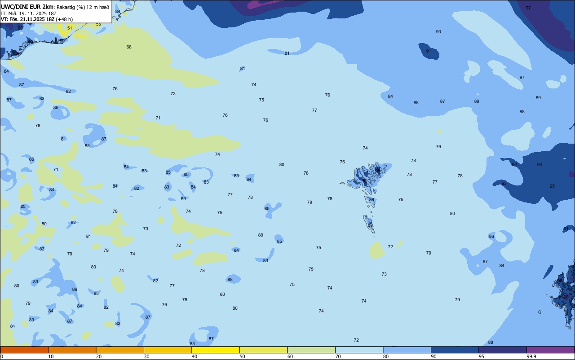
Task: Click the 30–40 amber legend segment
Action: click(168, 350)
